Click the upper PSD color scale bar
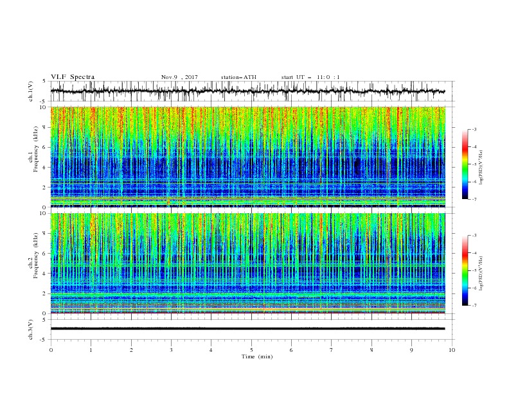The image size is (509, 393). tap(465, 164)
